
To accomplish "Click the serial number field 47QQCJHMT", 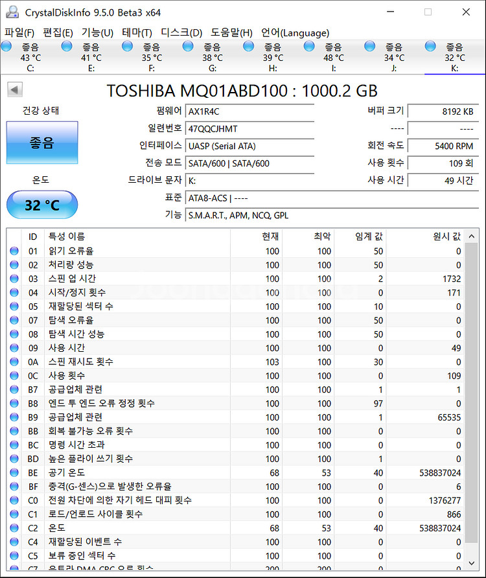I will (x=249, y=129).
